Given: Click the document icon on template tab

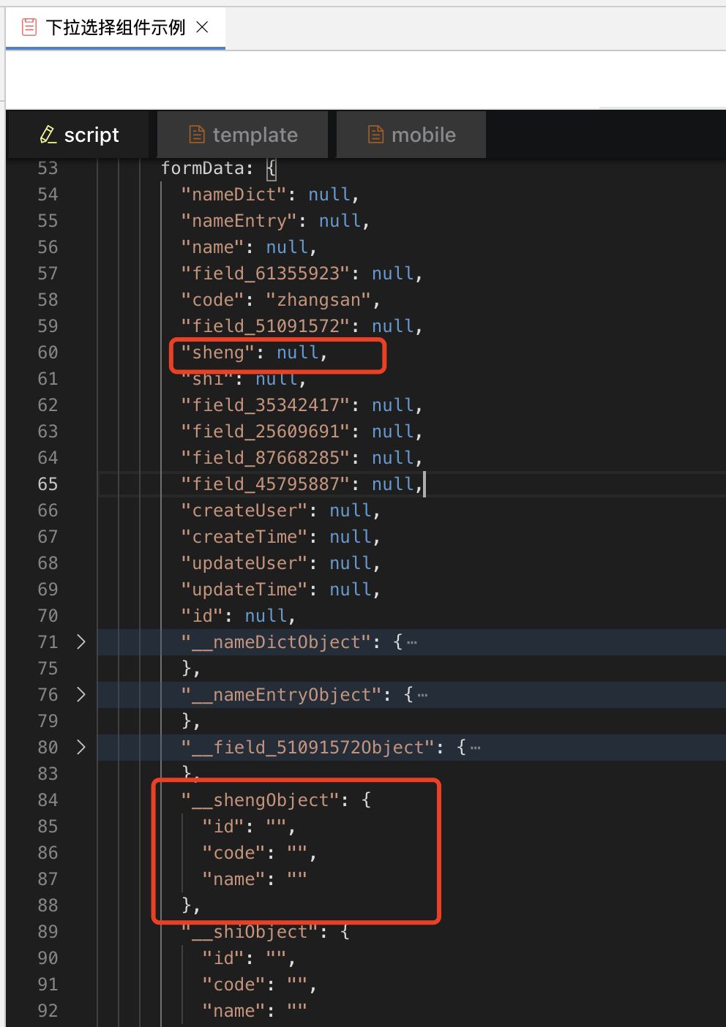Looking at the screenshot, I should 196,135.
